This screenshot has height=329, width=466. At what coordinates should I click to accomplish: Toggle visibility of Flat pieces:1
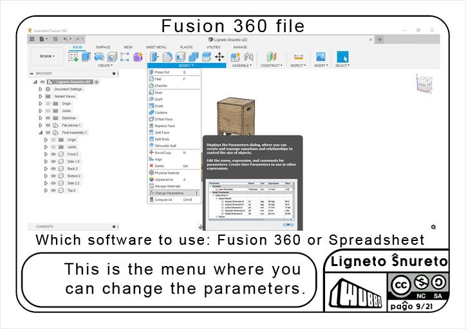tap(48, 125)
